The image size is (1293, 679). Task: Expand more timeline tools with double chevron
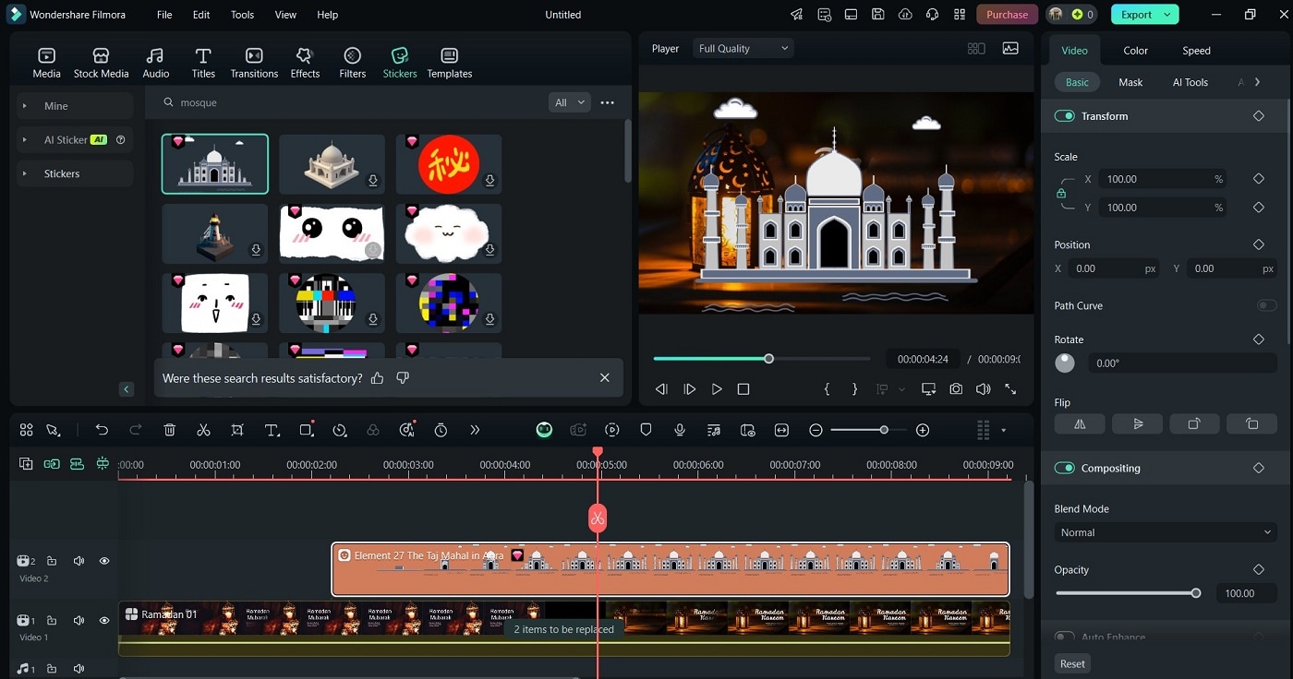pyautogui.click(x=475, y=430)
